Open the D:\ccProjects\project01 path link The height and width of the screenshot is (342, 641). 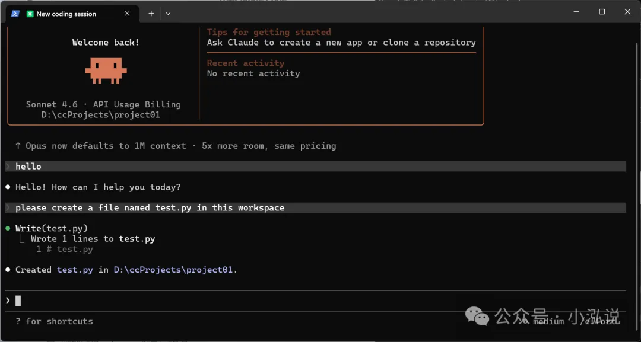[x=174, y=270]
